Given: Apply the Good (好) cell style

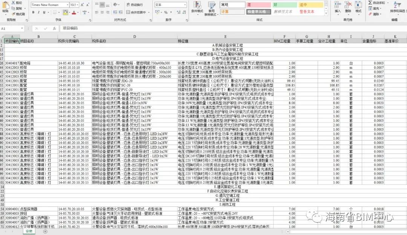Looking at the screenshot, I should tap(285, 5).
